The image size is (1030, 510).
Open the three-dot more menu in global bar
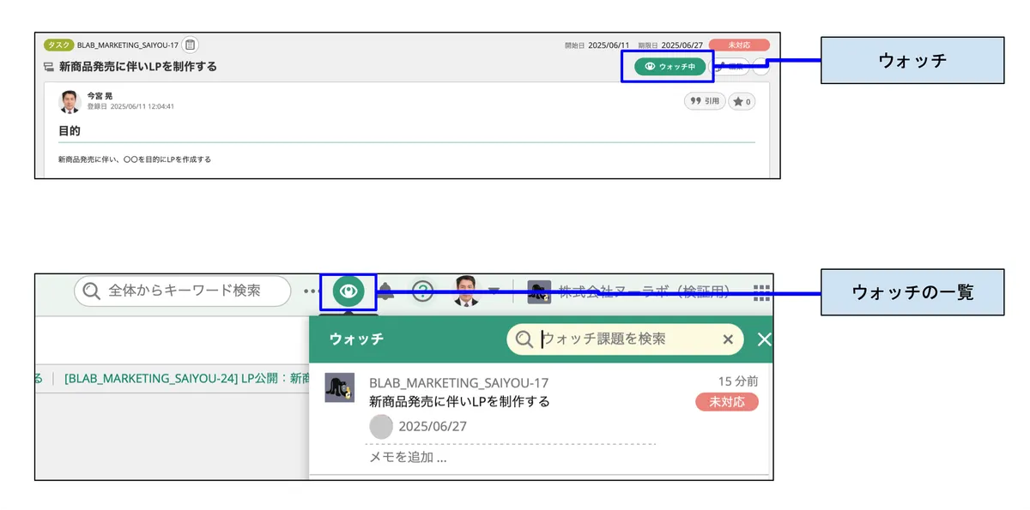tap(311, 292)
